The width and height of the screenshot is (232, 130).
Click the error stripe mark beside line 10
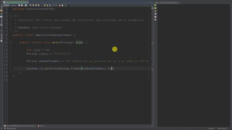click(152, 43)
